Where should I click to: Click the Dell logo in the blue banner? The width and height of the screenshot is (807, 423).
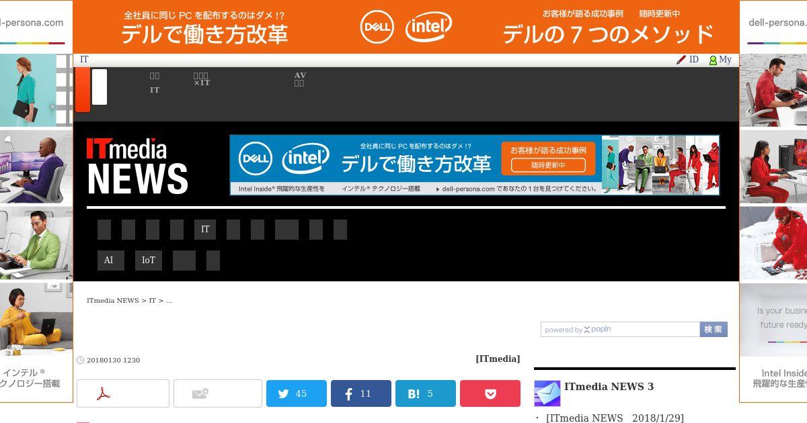[x=256, y=159]
